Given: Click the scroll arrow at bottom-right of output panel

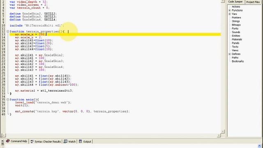Looking at the screenshot, I should (259, 146).
